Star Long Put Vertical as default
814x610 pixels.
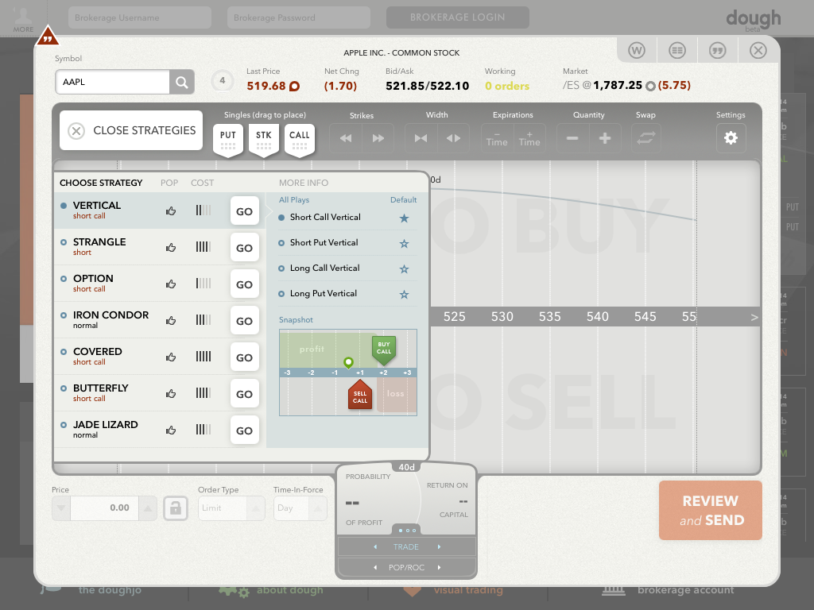pos(404,295)
